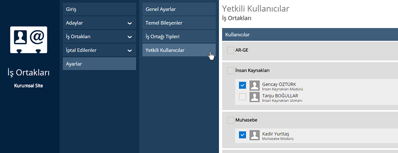Select Yetkili Kullanıcılar submenu item
Image resolution: width=398 pixels, height=153 pixels.
click(179, 50)
